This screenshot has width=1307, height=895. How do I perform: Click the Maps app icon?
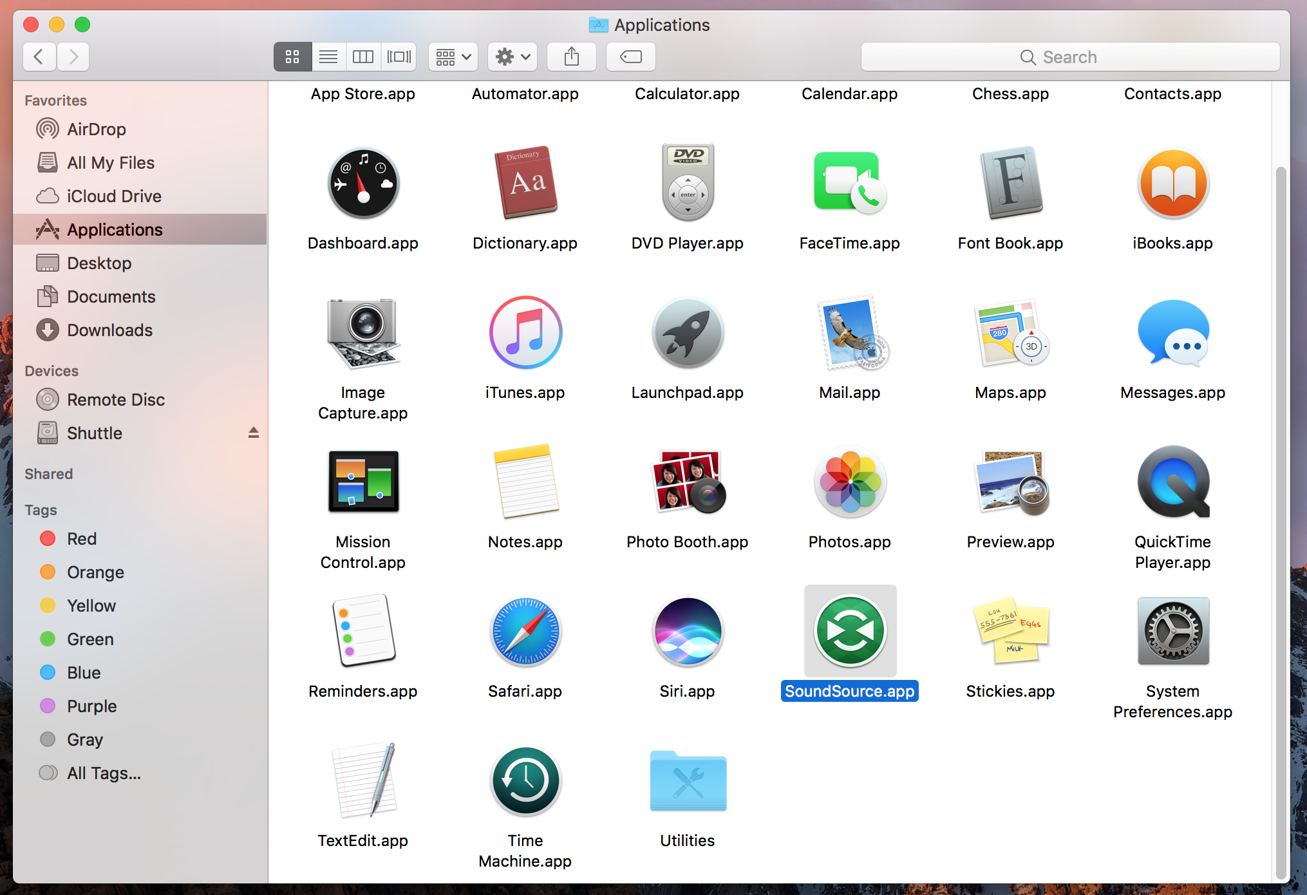1012,334
